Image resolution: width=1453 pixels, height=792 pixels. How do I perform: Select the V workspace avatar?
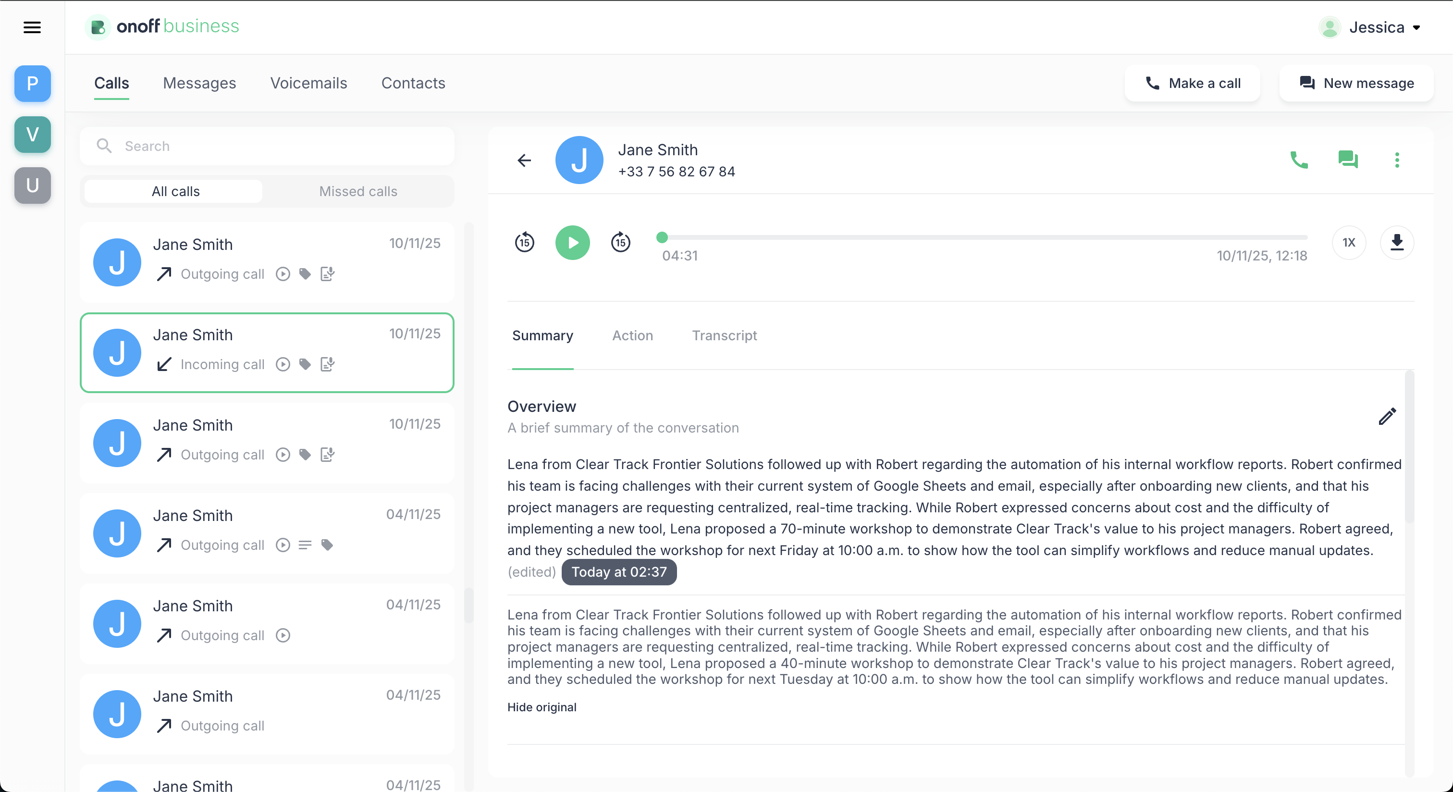33,134
